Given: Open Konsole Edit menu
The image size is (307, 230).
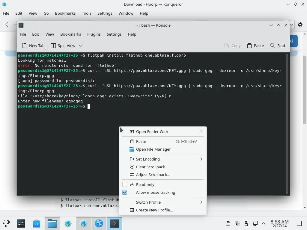Looking at the screenshot, I should (x=36, y=34).
